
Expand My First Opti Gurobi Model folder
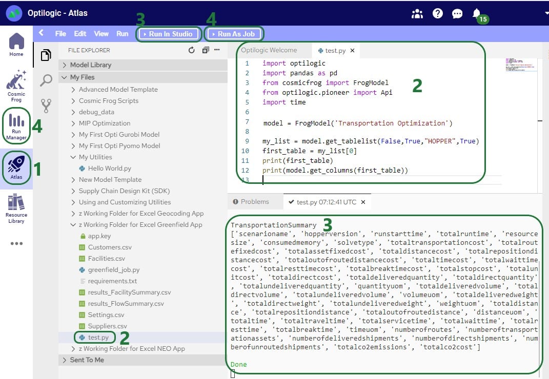click(x=119, y=134)
